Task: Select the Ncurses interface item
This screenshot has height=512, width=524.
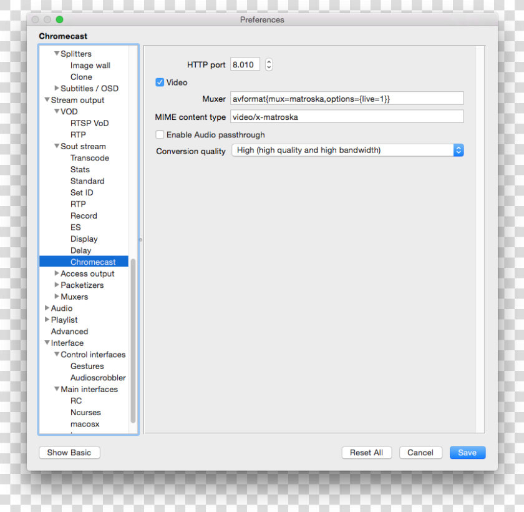Action: click(85, 412)
